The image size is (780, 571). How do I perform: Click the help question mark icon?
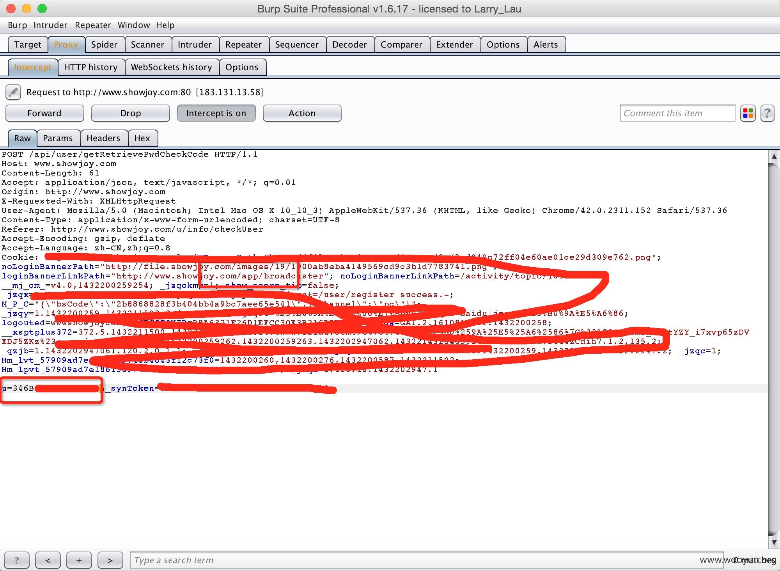coord(767,113)
